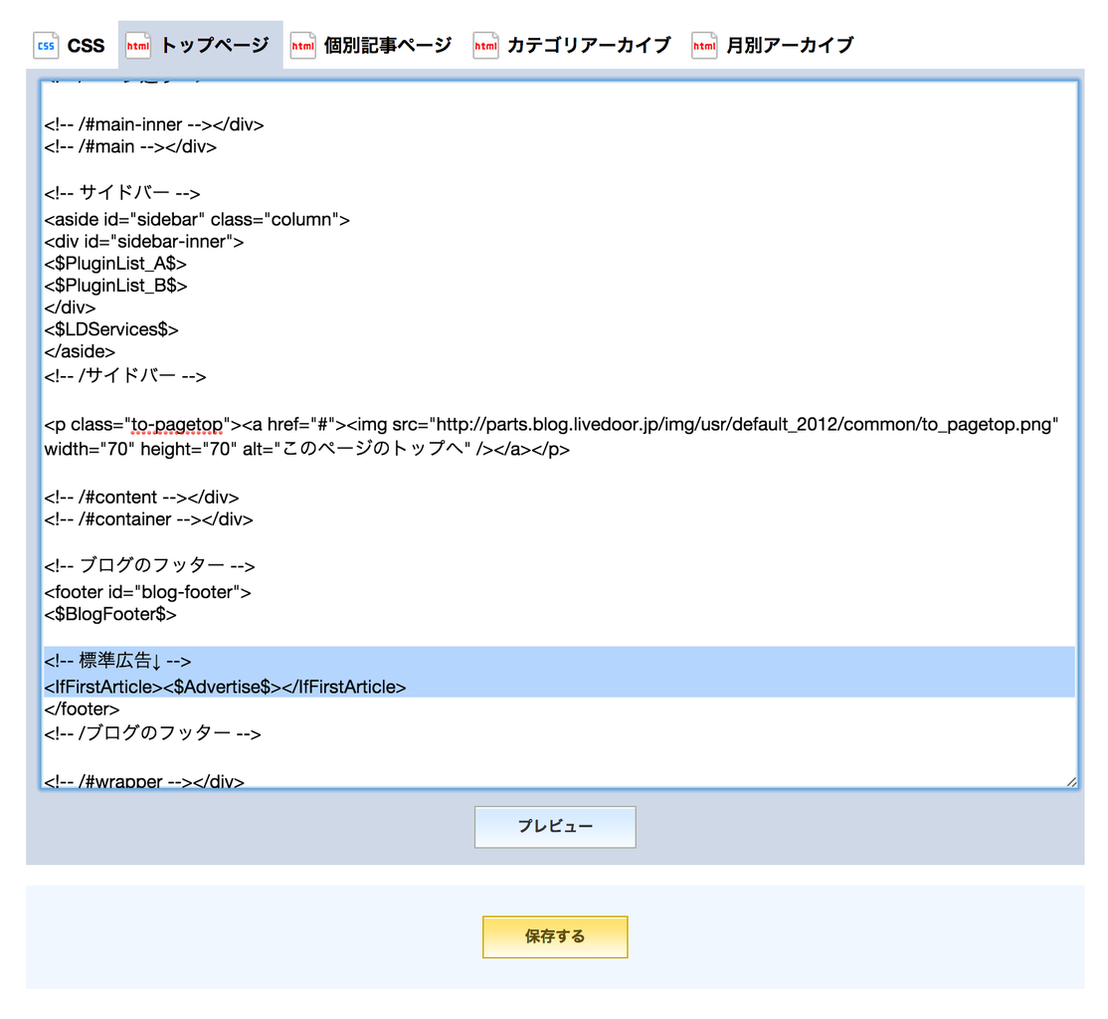Click the highlighted IfFirstArticle advertisement line

[224, 686]
